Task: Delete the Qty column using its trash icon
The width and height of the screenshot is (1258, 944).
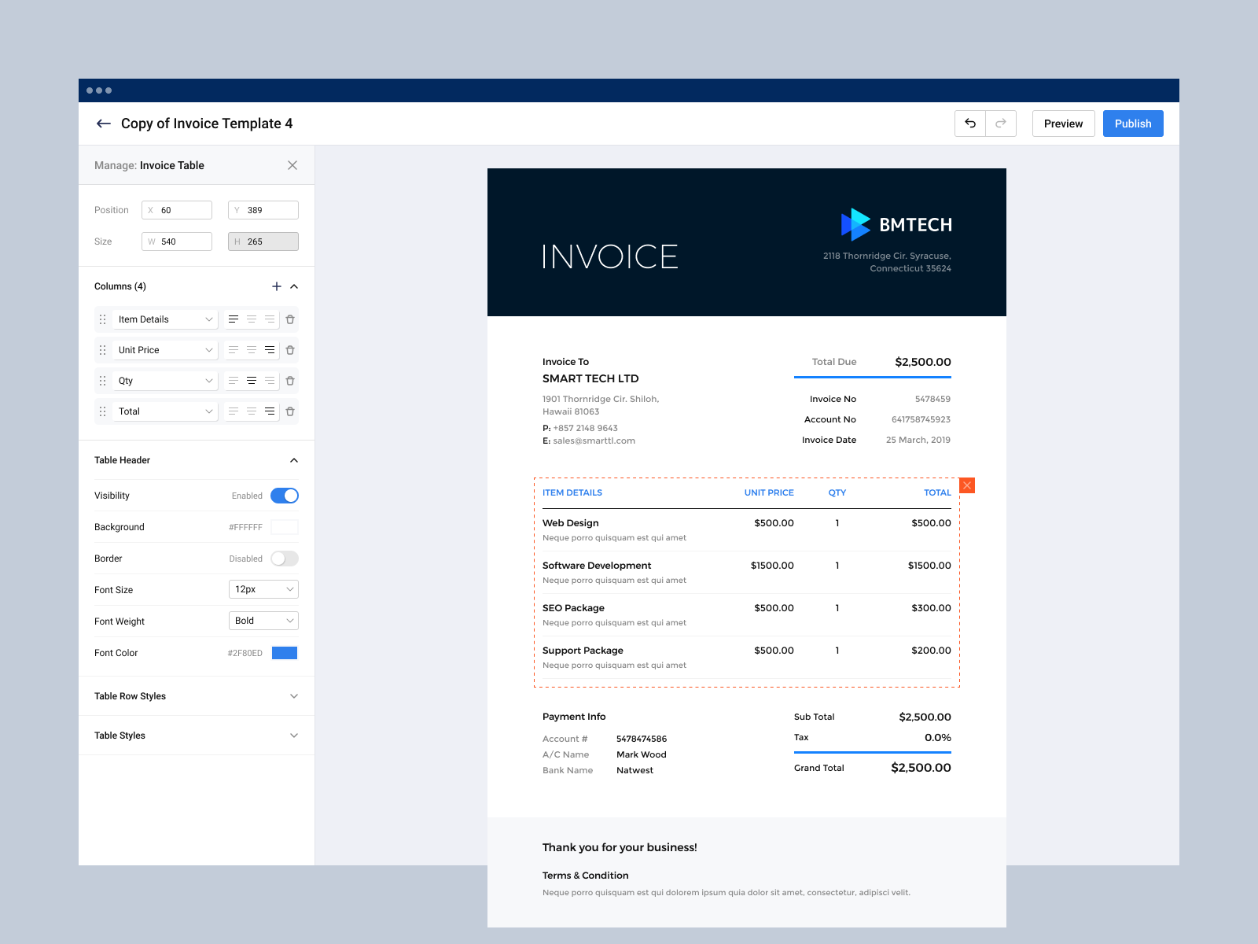Action: (290, 380)
